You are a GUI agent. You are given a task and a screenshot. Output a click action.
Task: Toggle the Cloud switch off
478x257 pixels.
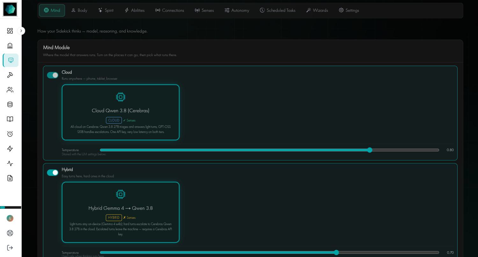(x=53, y=75)
